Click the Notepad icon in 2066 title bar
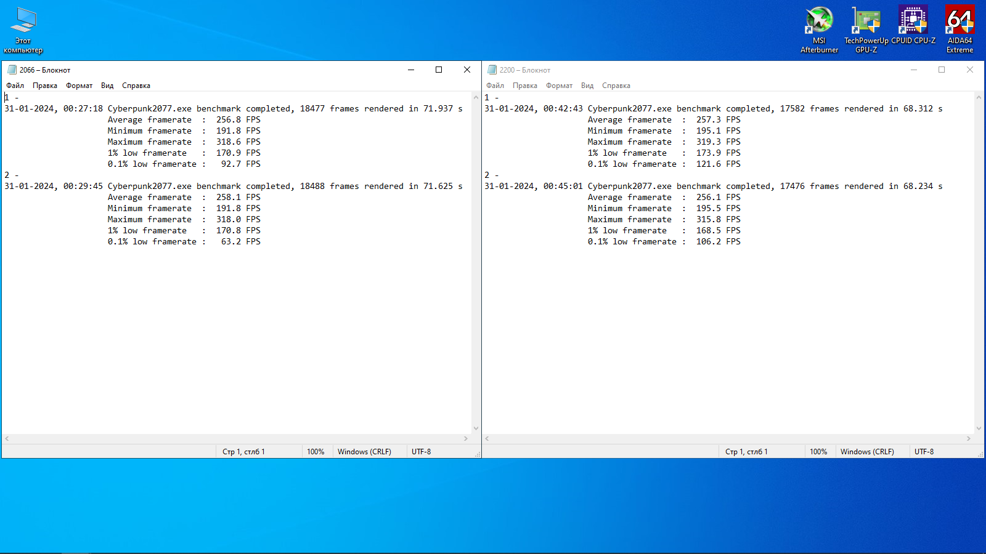 click(12, 70)
